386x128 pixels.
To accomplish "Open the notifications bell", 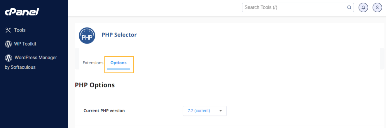I will [x=363, y=8].
